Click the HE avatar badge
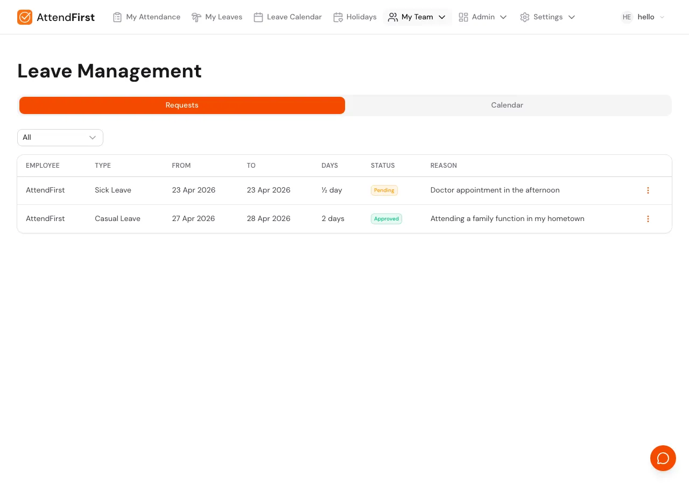689x484 pixels. (627, 17)
